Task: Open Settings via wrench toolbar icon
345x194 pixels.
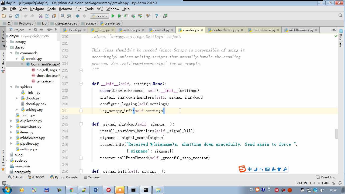Action: coord(148,16)
